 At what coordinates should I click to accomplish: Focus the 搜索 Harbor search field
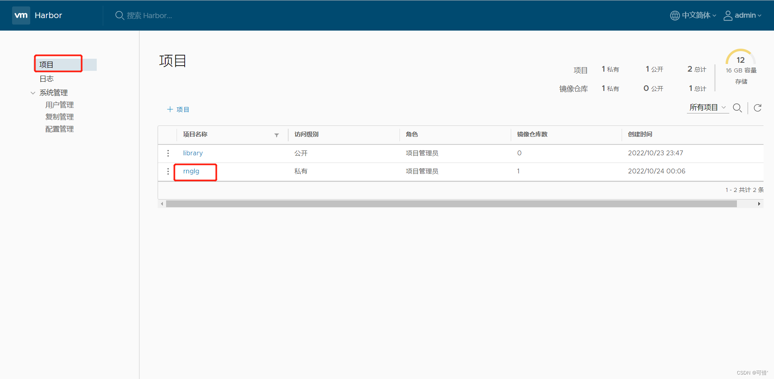pos(150,15)
